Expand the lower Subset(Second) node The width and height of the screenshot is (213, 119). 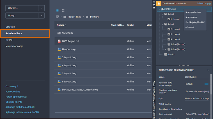tap(166, 49)
